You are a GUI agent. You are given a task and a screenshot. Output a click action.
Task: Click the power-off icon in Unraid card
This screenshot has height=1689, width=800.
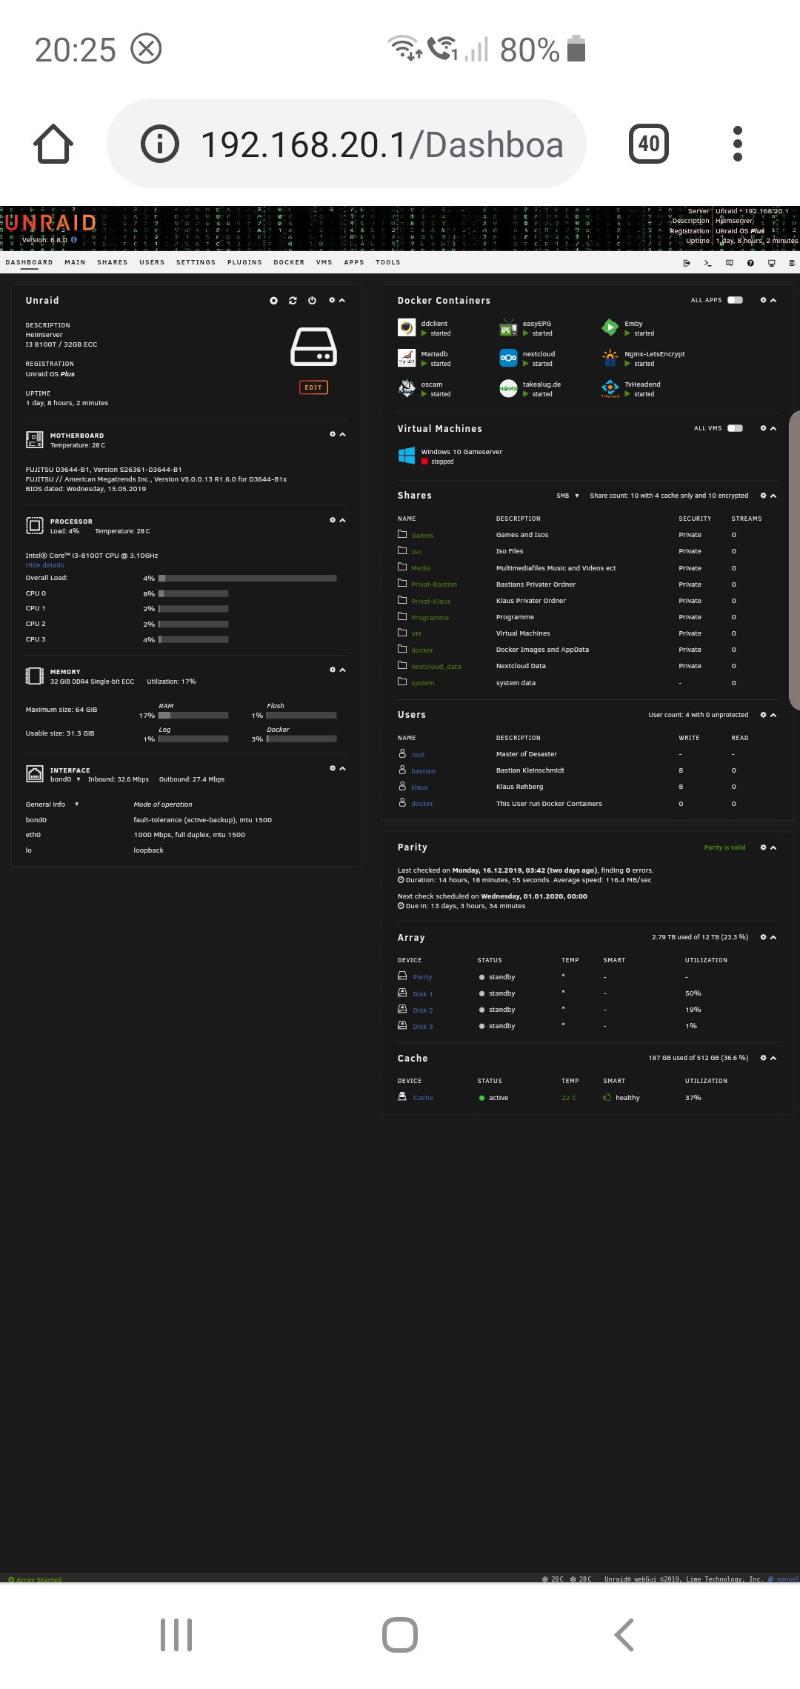[312, 301]
